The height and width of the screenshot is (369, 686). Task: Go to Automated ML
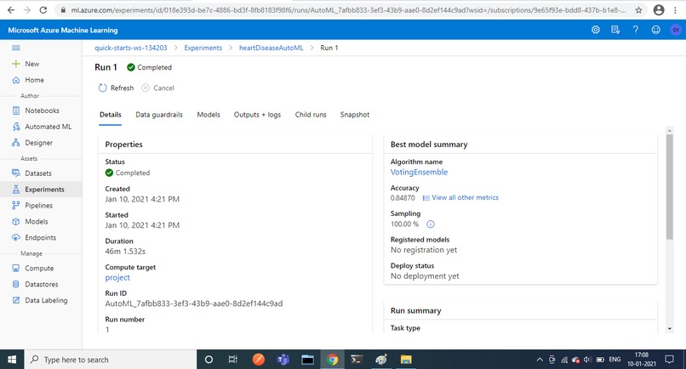[x=49, y=127]
